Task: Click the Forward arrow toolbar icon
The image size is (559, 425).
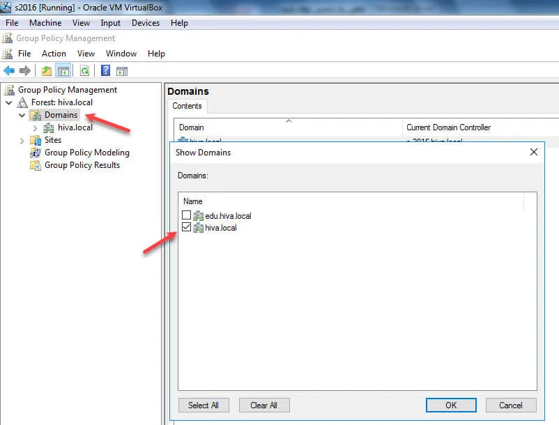Action: [x=24, y=70]
